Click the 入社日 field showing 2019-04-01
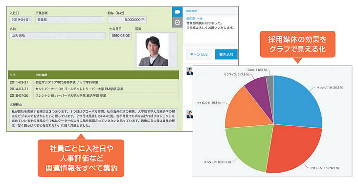Image resolution: width=358 pixels, height=184 pixels. [x=21, y=20]
